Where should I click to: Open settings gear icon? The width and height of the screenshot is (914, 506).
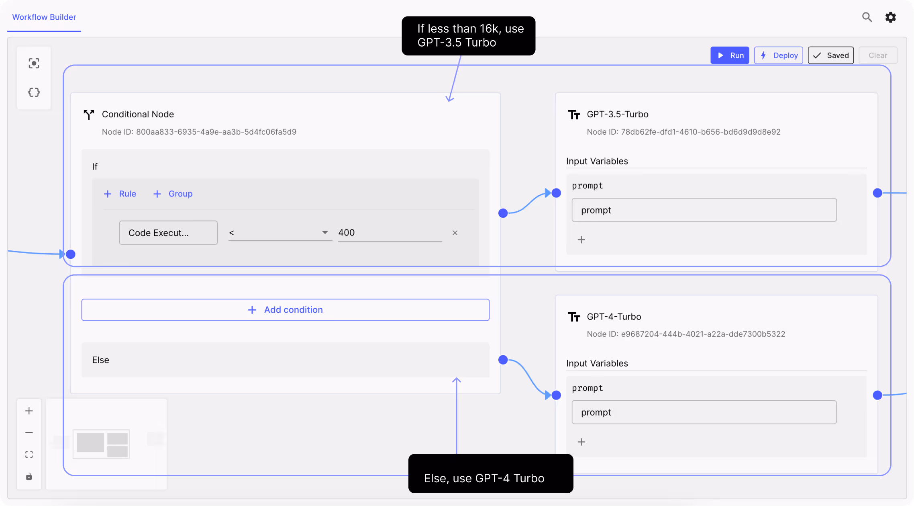click(x=890, y=17)
